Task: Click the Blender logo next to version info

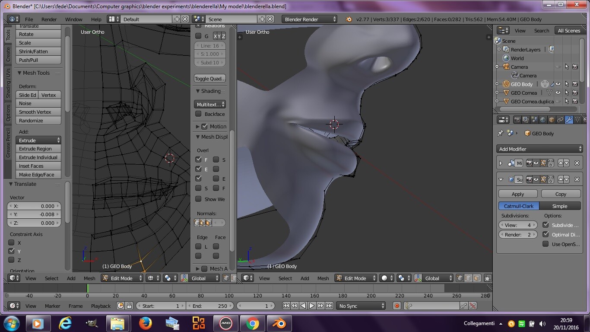Action: [x=349, y=19]
